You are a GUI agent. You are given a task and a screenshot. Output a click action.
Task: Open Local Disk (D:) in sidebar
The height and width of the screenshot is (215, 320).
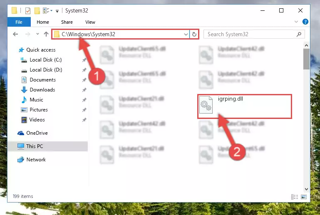pos(46,70)
